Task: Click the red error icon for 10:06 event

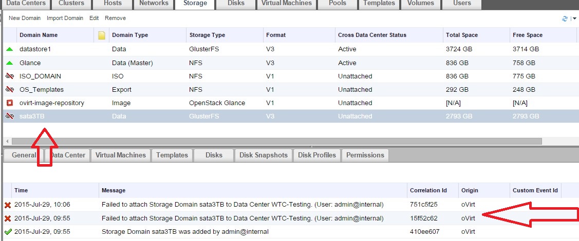Action: coord(7,205)
